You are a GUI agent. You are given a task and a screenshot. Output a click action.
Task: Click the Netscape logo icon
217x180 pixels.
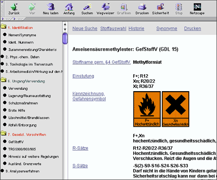pyautogui.click(x=197, y=7)
